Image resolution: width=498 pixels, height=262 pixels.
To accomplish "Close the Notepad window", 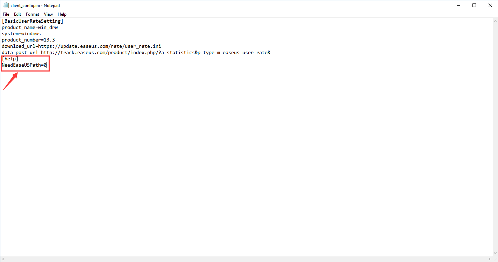I will pyautogui.click(x=490, y=5).
